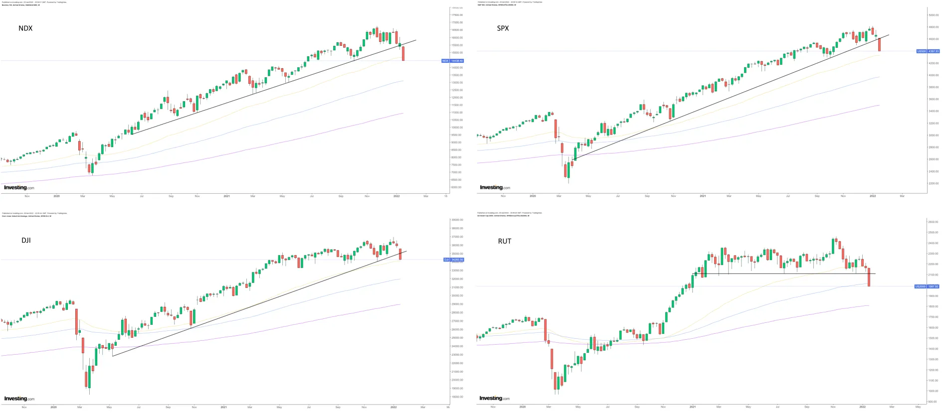Click the Investing.com logo in the SPX chart
The height and width of the screenshot is (416, 950).
click(495, 188)
